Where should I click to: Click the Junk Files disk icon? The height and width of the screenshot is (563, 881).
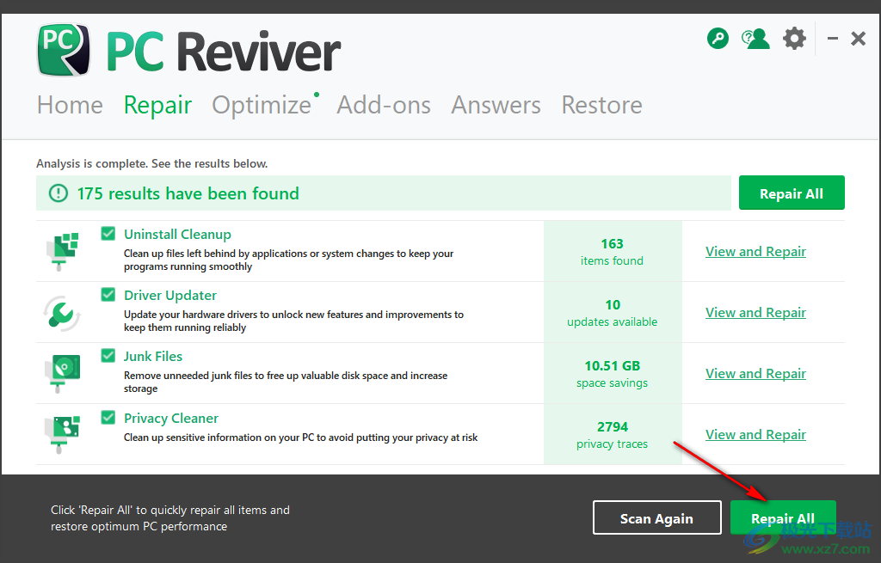[62, 373]
